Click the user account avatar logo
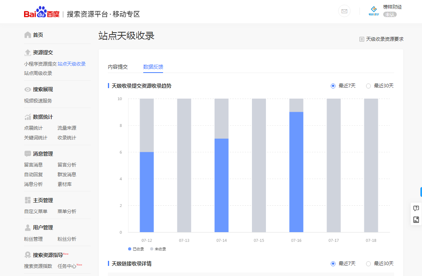The width and height of the screenshot is (422, 276). 373,10
